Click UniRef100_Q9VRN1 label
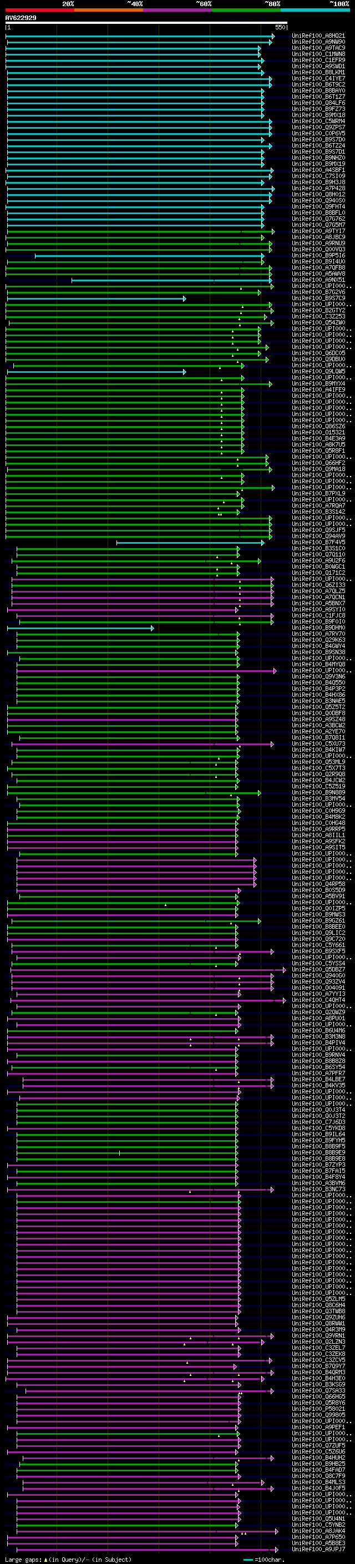This screenshot has height=1564, width=355. 318,1337
